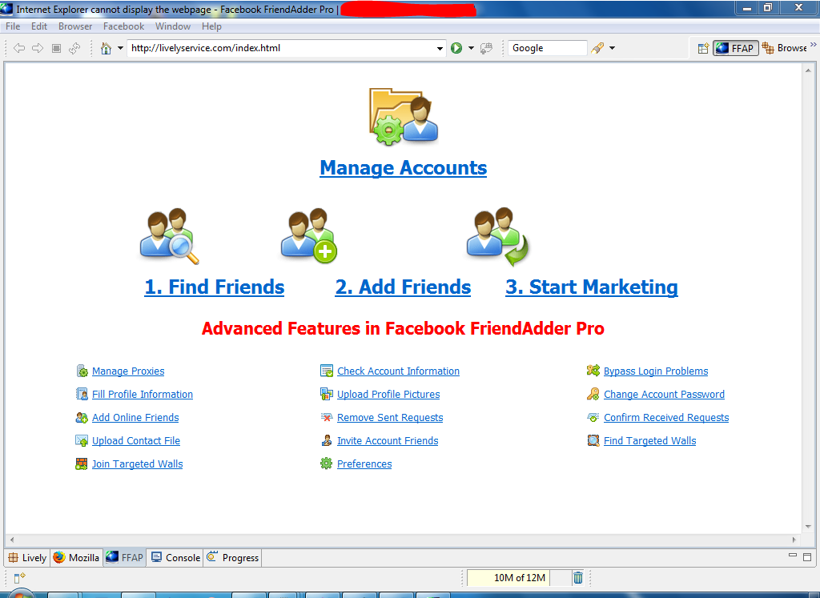Open the File menu
Screen dimensions: 820x598
(x=13, y=26)
